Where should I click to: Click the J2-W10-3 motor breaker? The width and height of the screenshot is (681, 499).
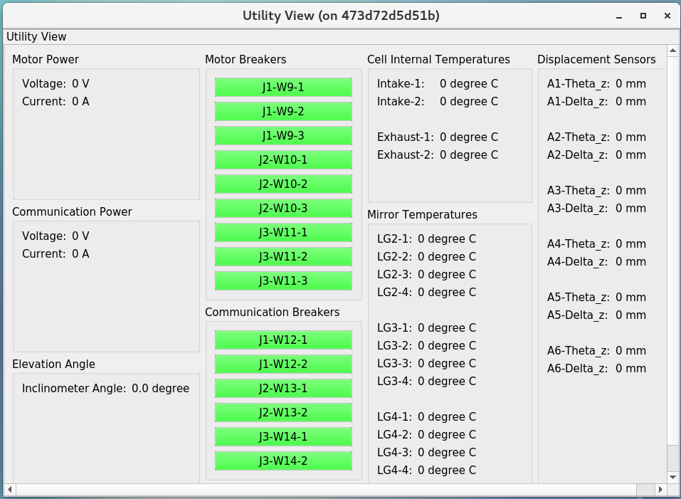click(x=283, y=208)
